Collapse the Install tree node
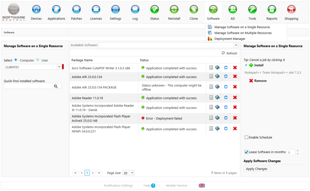 coord(246,65)
